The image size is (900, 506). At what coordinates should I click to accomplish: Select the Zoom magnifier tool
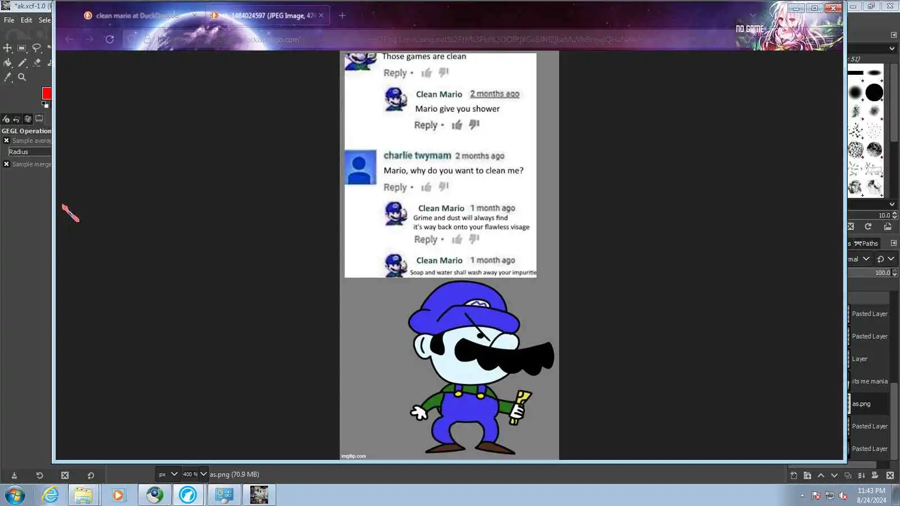pyautogui.click(x=22, y=78)
